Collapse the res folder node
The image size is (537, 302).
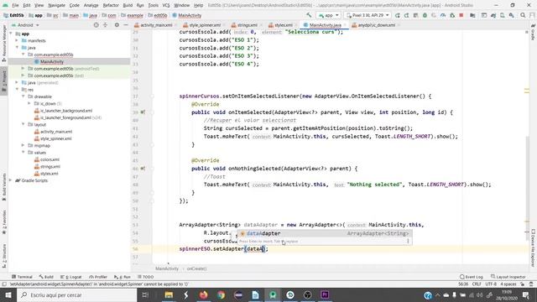(x=17, y=90)
